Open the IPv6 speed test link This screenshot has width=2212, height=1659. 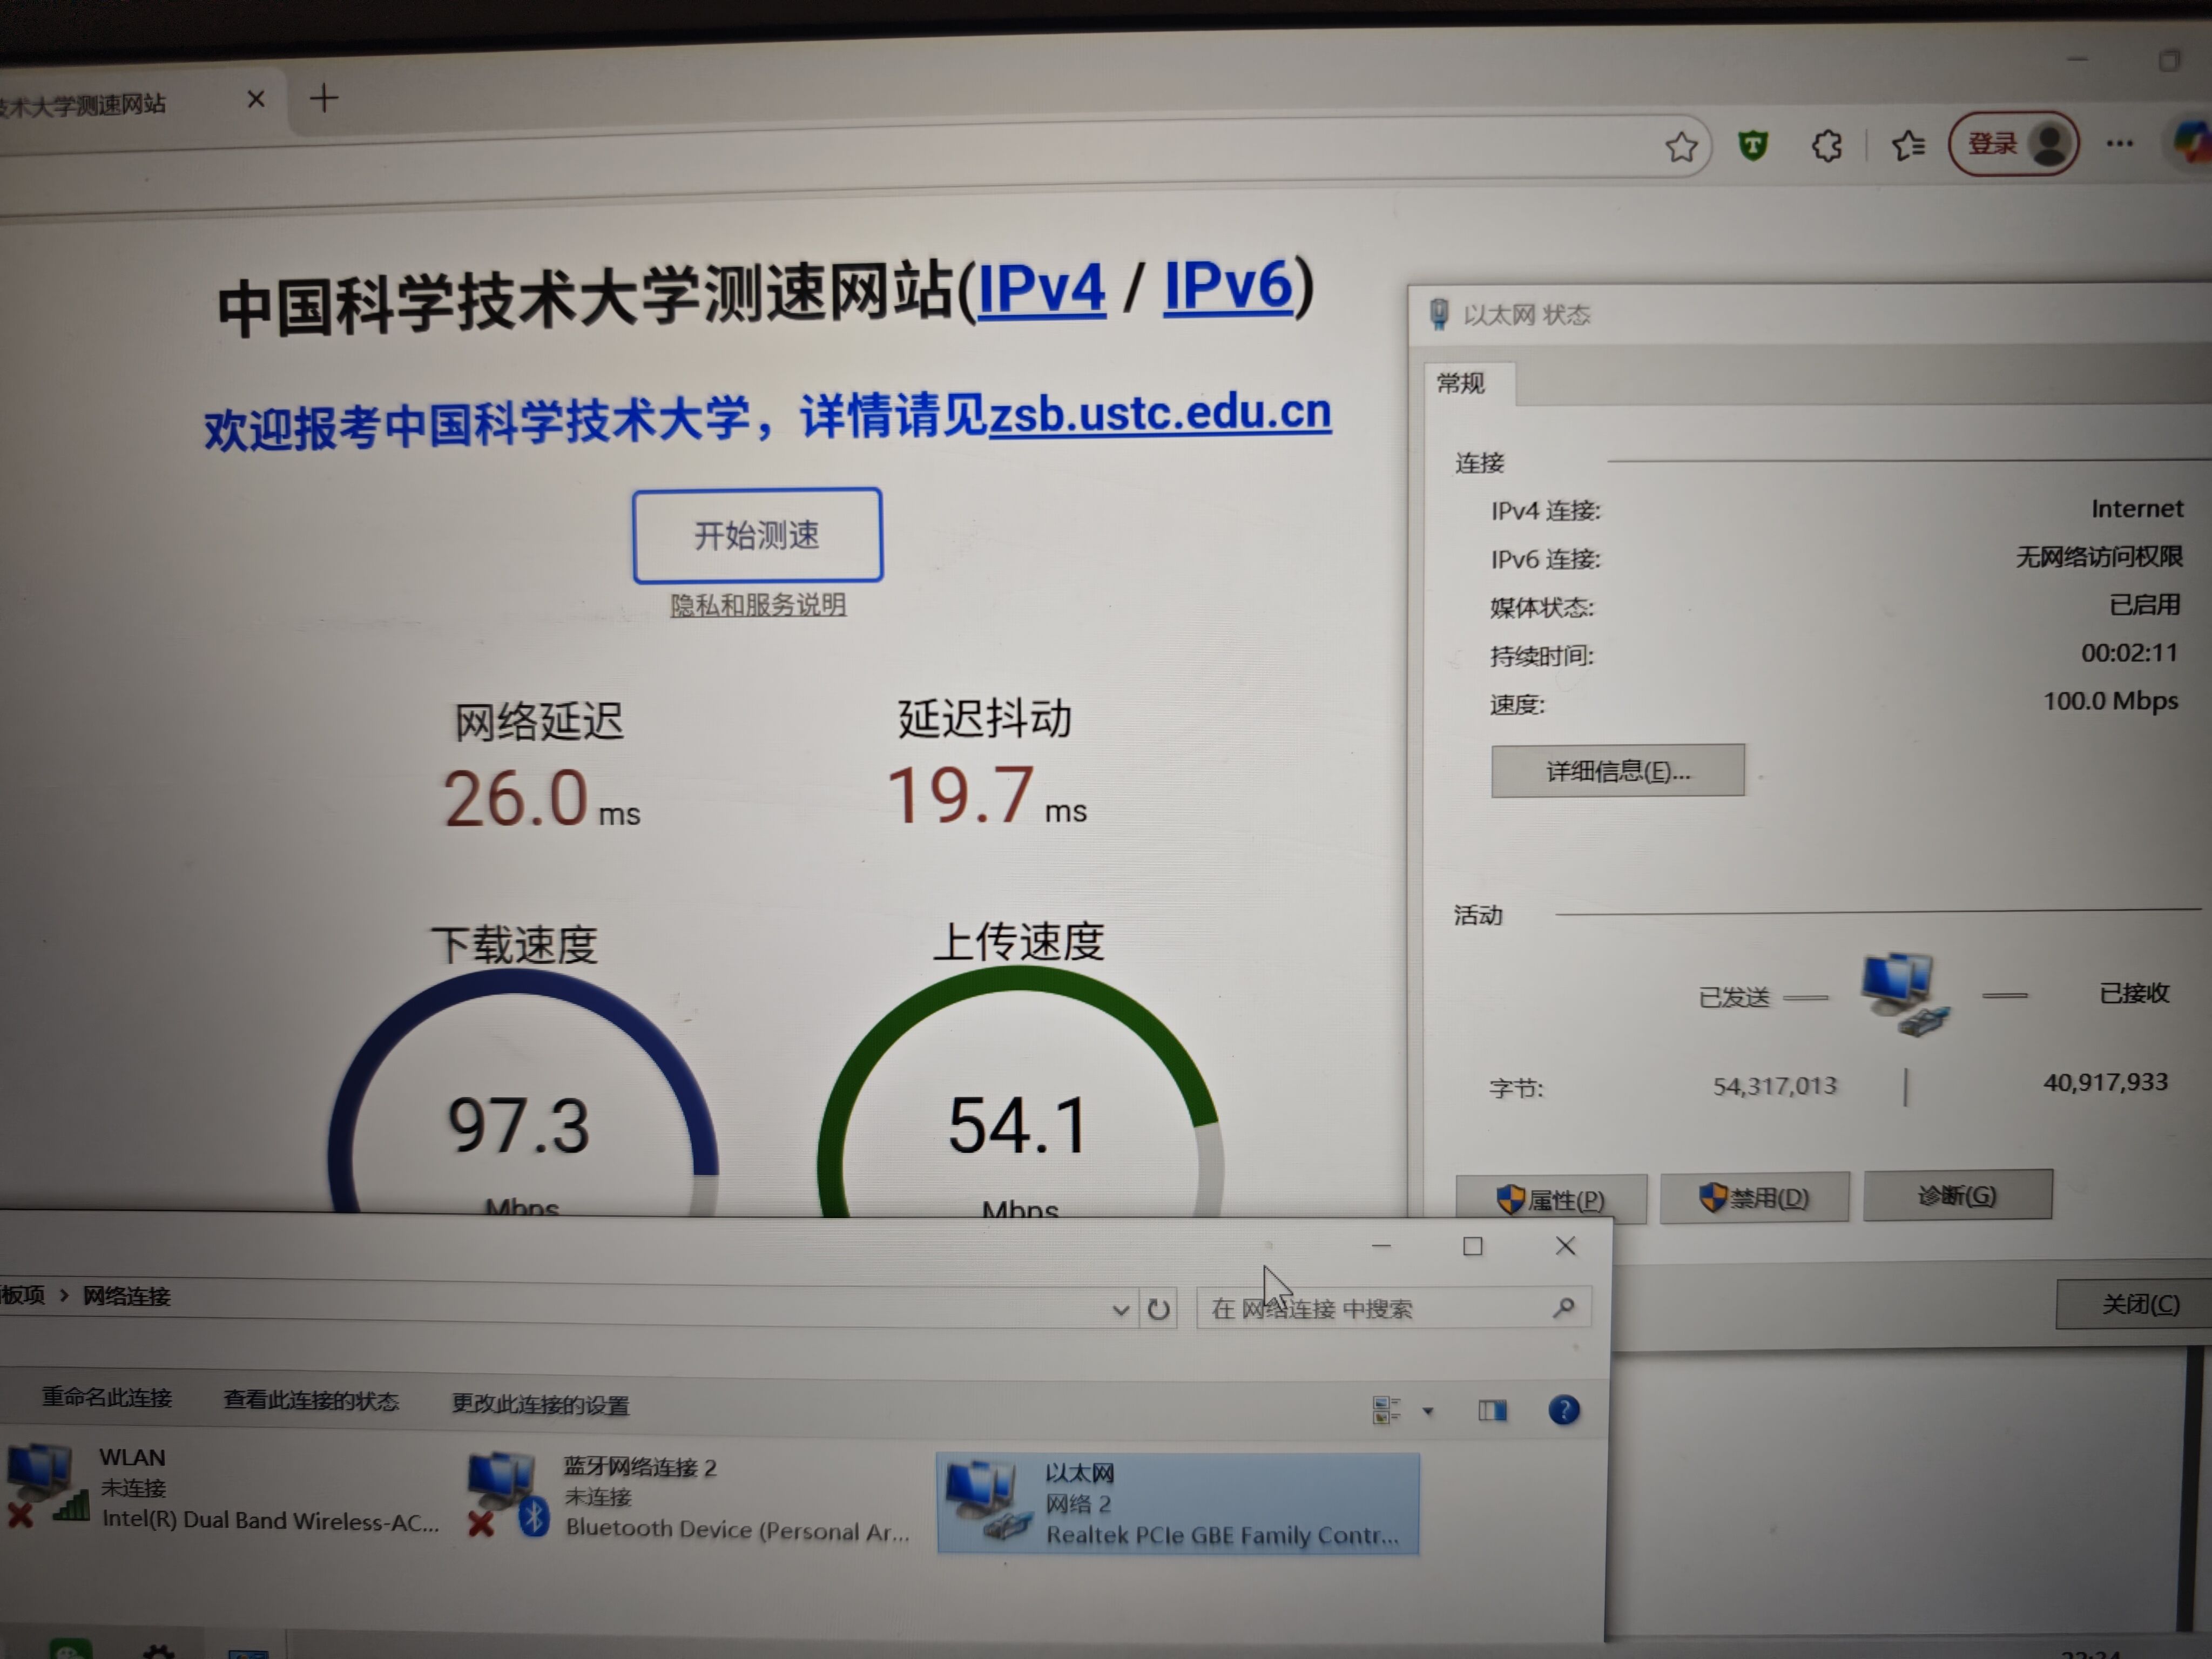coord(1227,286)
